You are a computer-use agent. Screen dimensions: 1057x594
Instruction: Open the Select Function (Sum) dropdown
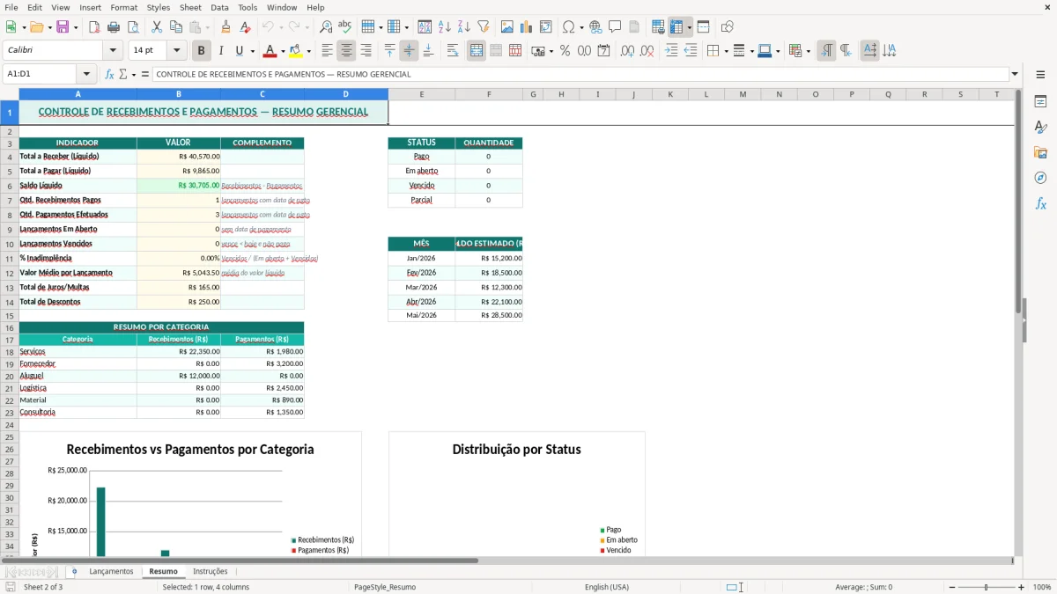point(133,74)
